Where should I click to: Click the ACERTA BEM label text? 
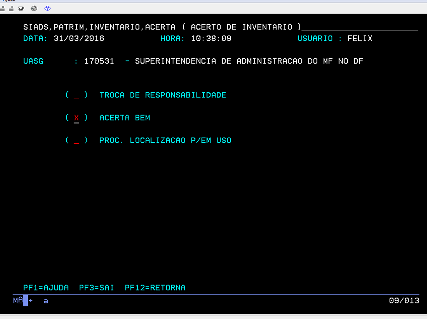pyautogui.click(x=125, y=118)
